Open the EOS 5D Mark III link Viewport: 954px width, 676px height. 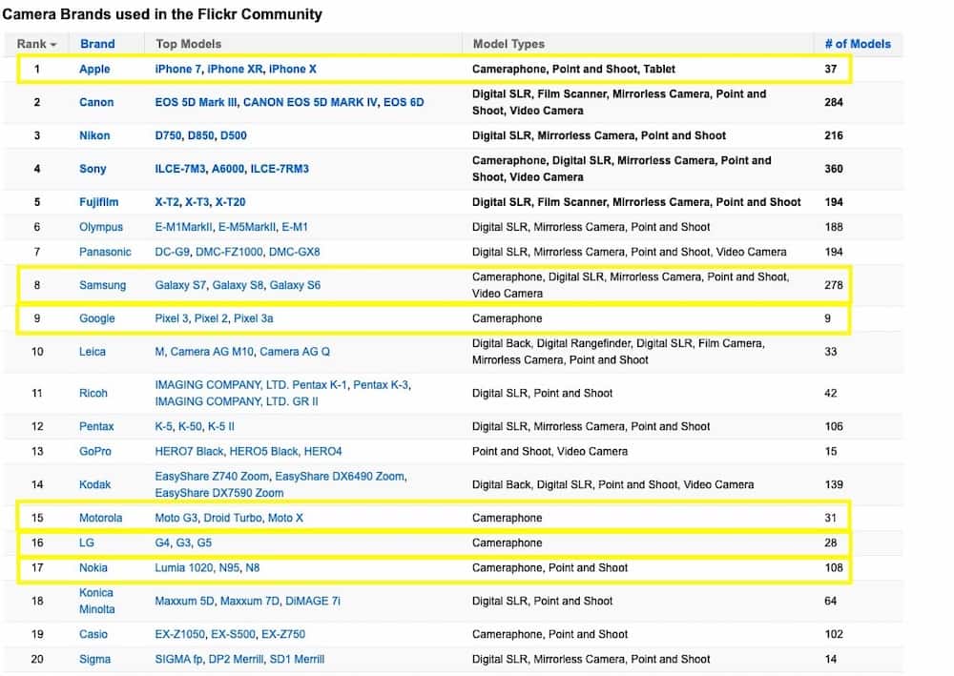tap(196, 102)
